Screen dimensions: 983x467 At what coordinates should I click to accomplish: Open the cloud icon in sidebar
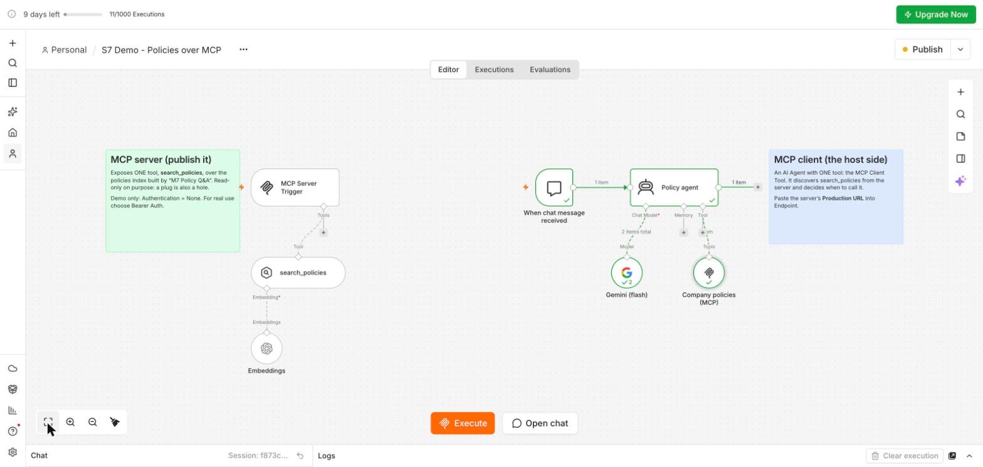pyautogui.click(x=13, y=369)
